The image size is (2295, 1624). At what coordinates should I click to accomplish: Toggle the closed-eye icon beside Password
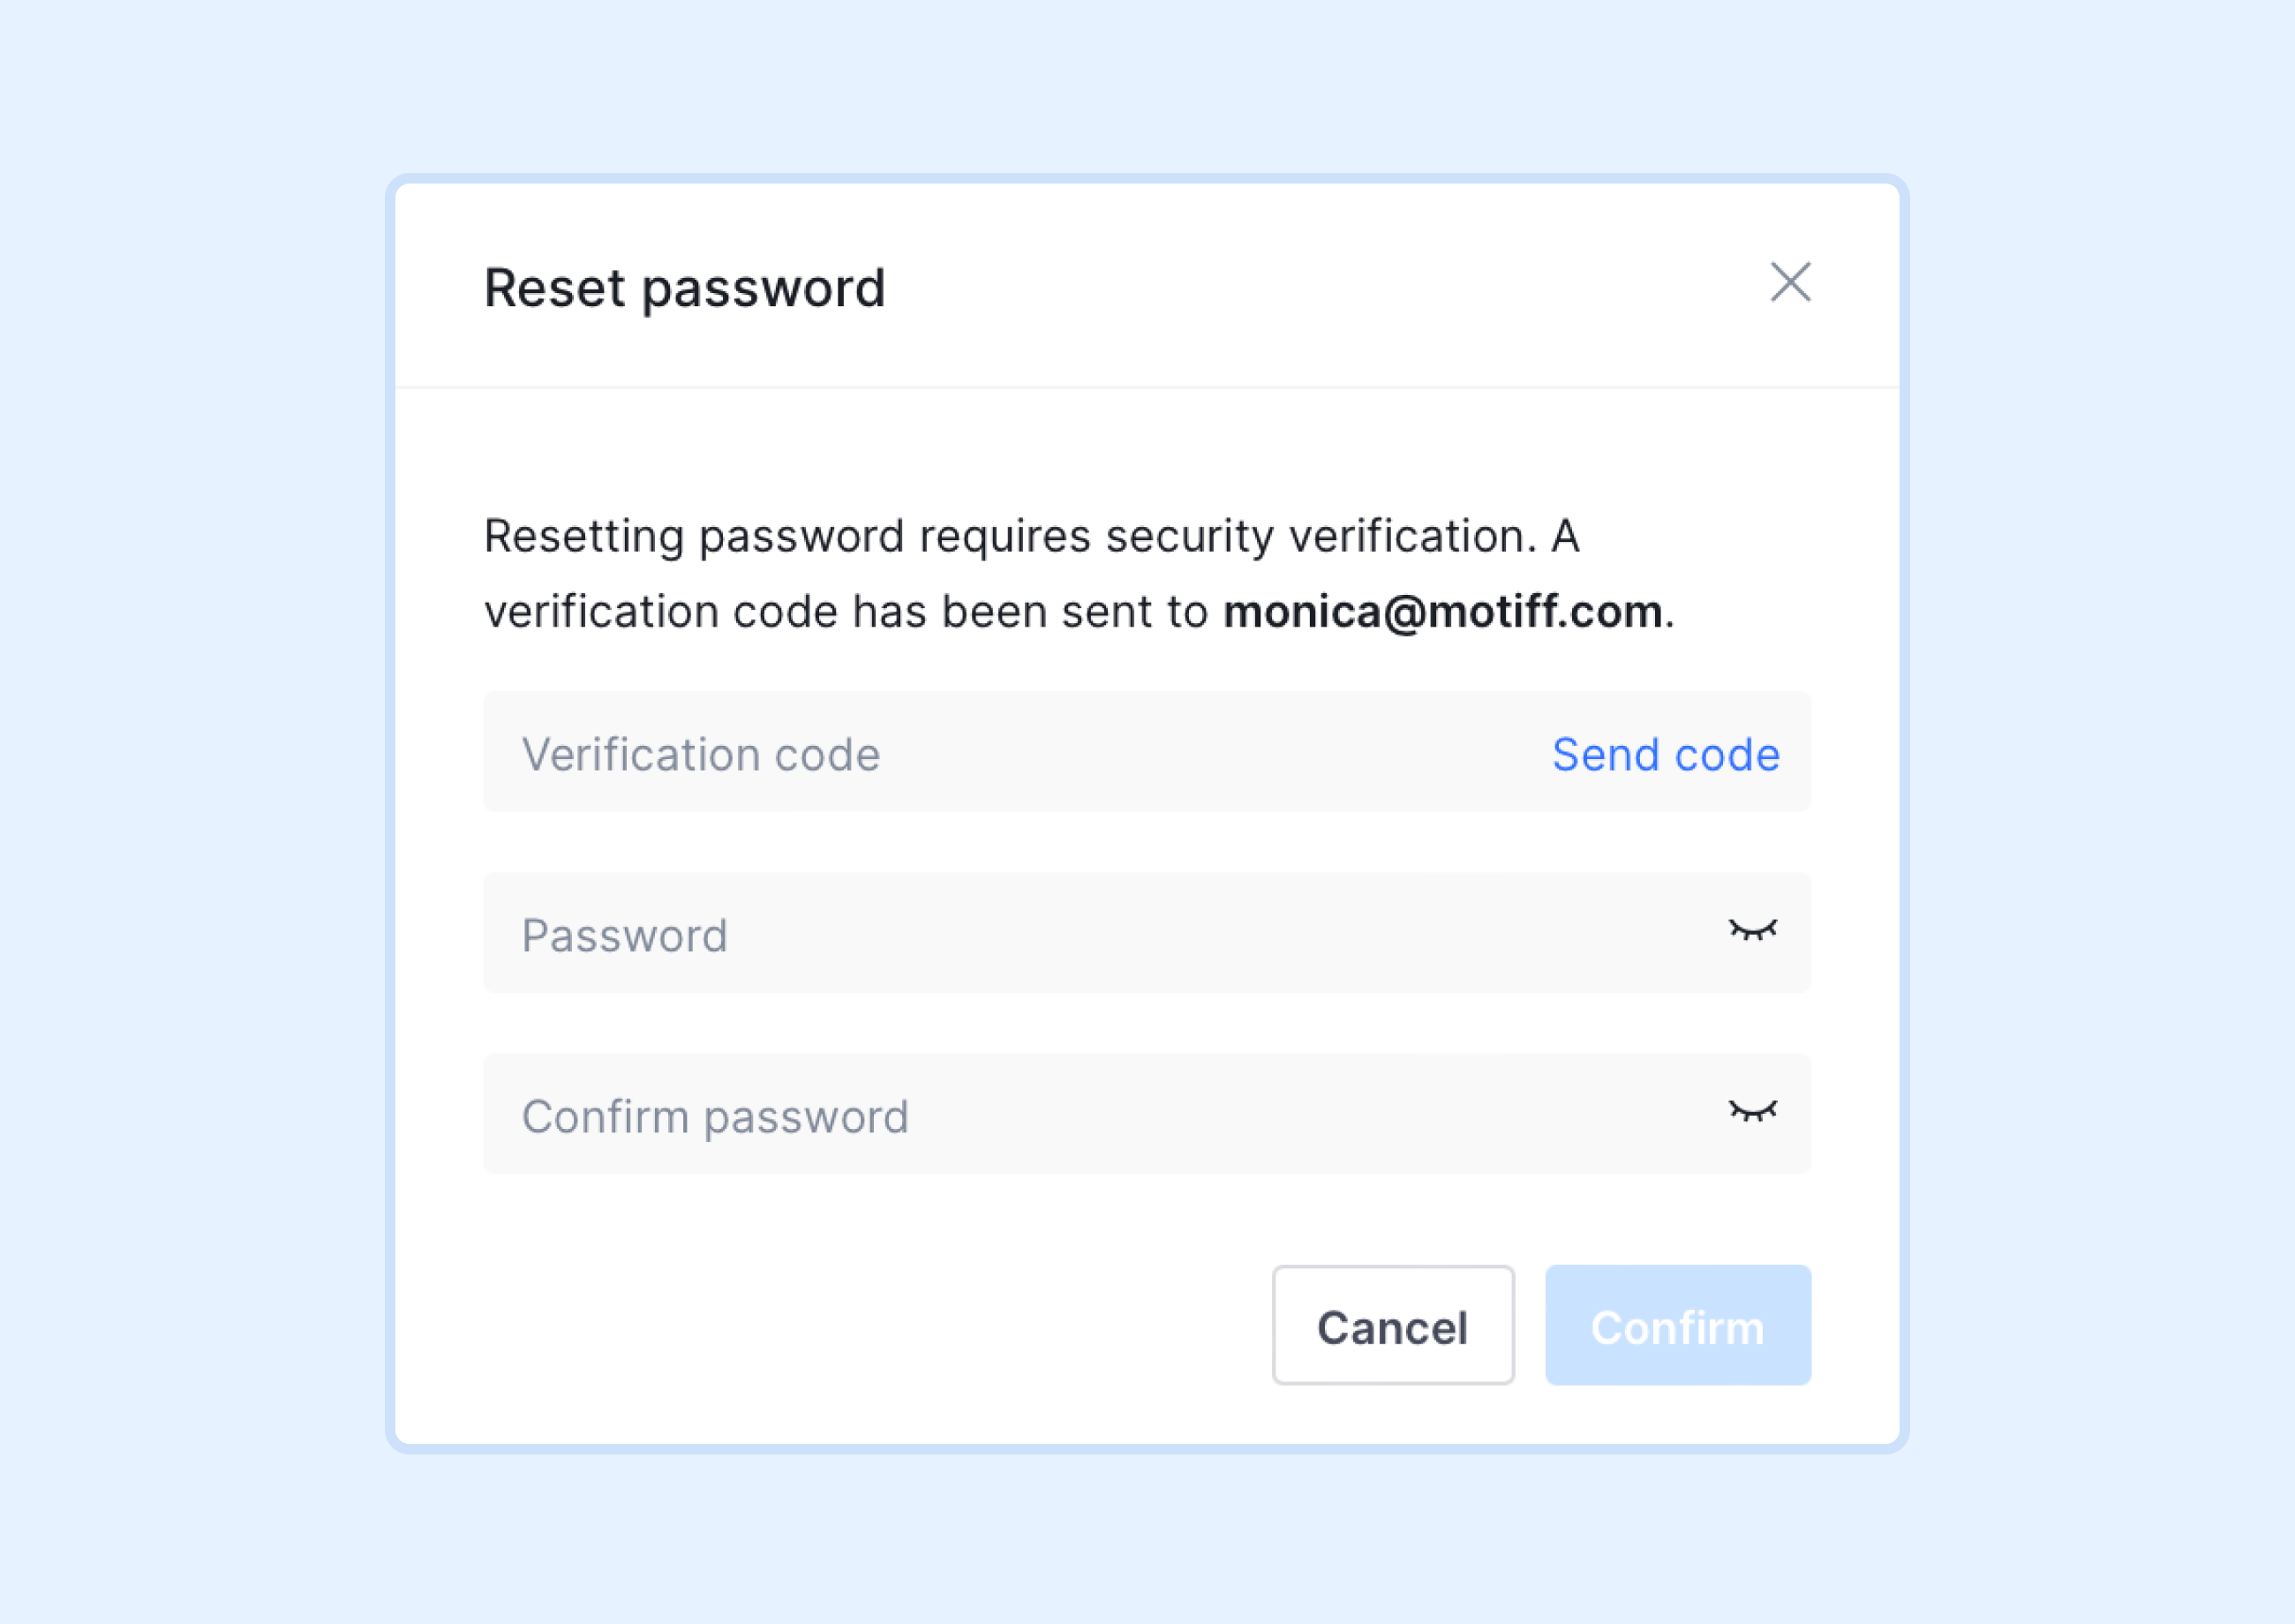pyautogui.click(x=1753, y=931)
